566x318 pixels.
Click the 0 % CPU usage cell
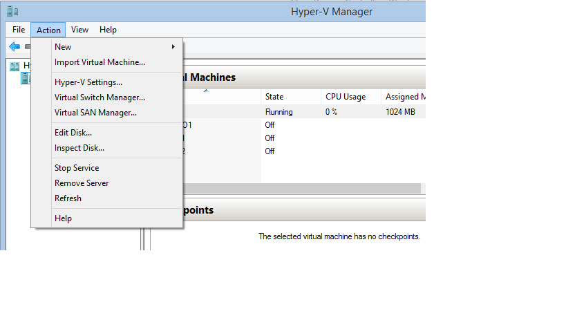pos(331,112)
